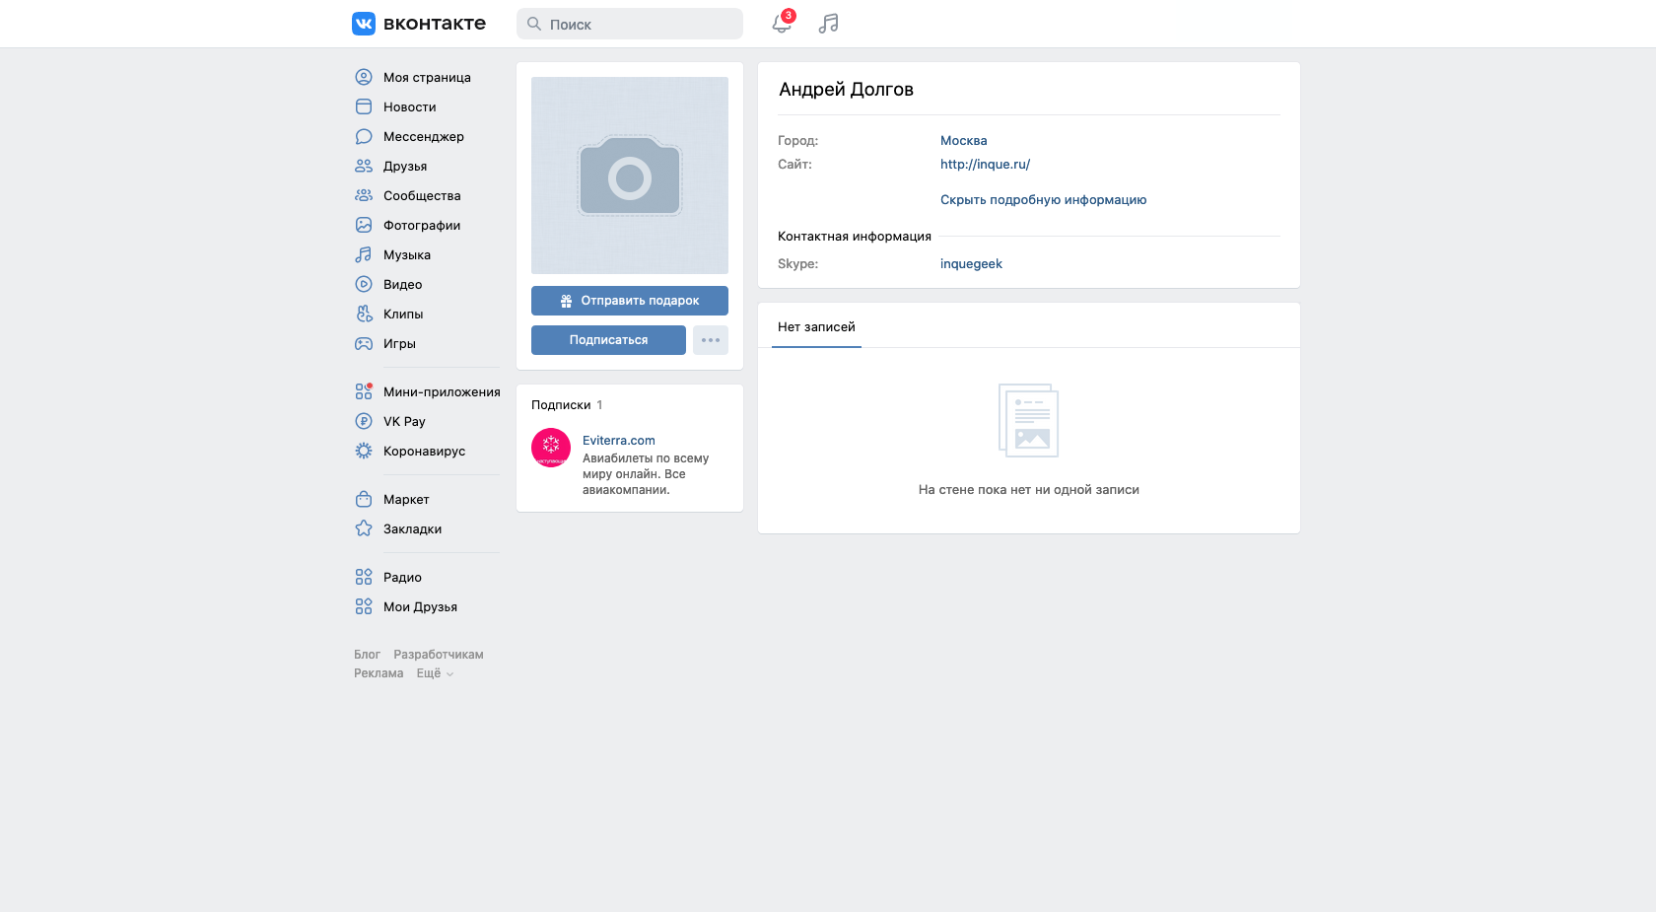Open Games (Игры) section
This screenshot has width=1656, height=912.
point(398,344)
